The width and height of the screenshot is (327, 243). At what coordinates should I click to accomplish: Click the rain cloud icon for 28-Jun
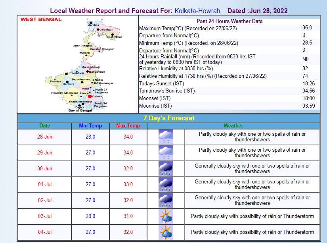tap(166, 137)
